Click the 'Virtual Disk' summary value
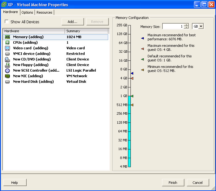216x191 pixels. (x=76, y=82)
